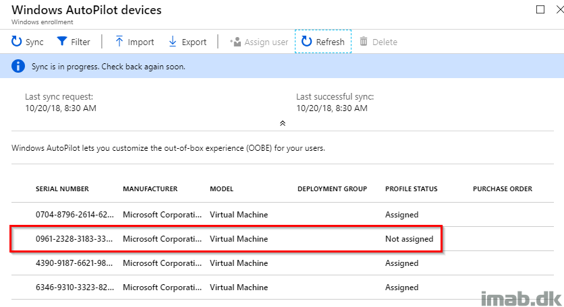This screenshot has width=564, height=307.
Task: Click the Assign user person icon
Action: tap(235, 42)
